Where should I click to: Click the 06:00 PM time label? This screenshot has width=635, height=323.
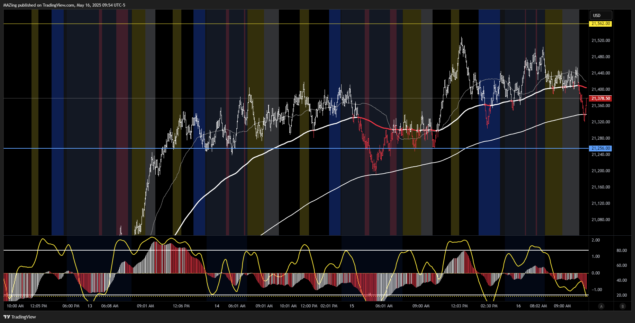71,306
